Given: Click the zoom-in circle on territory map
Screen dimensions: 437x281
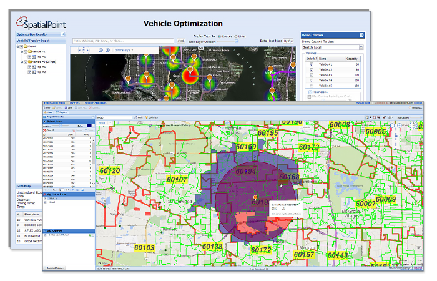Looking at the screenshot, I should pyautogui.click(x=400, y=126).
